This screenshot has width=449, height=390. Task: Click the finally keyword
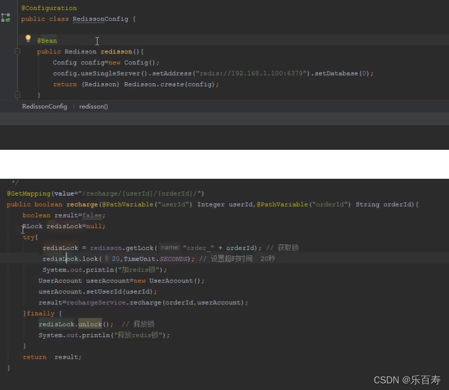click(x=40, y=313)
